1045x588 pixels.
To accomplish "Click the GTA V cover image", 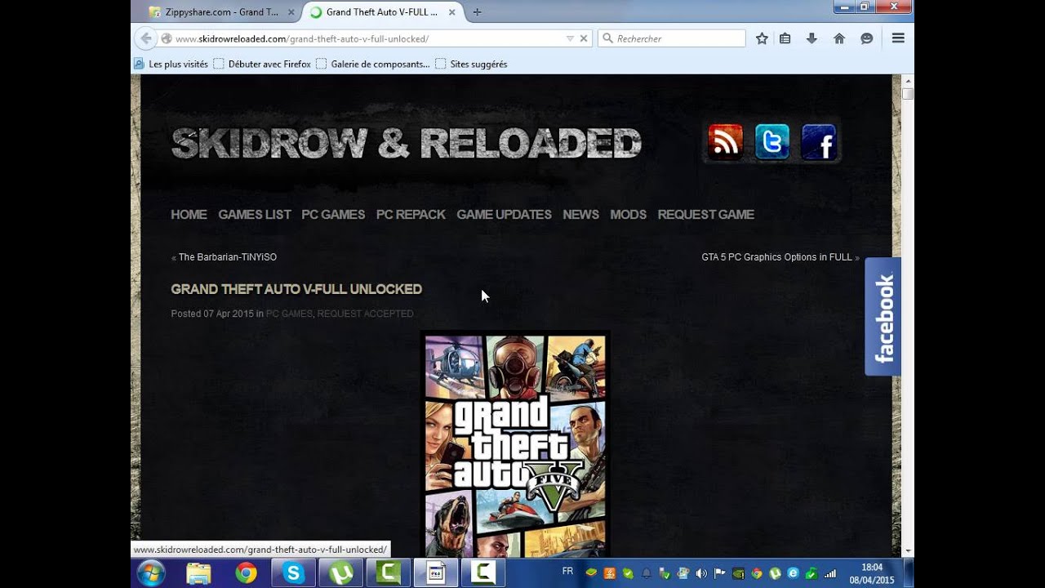I will [515, 443].
